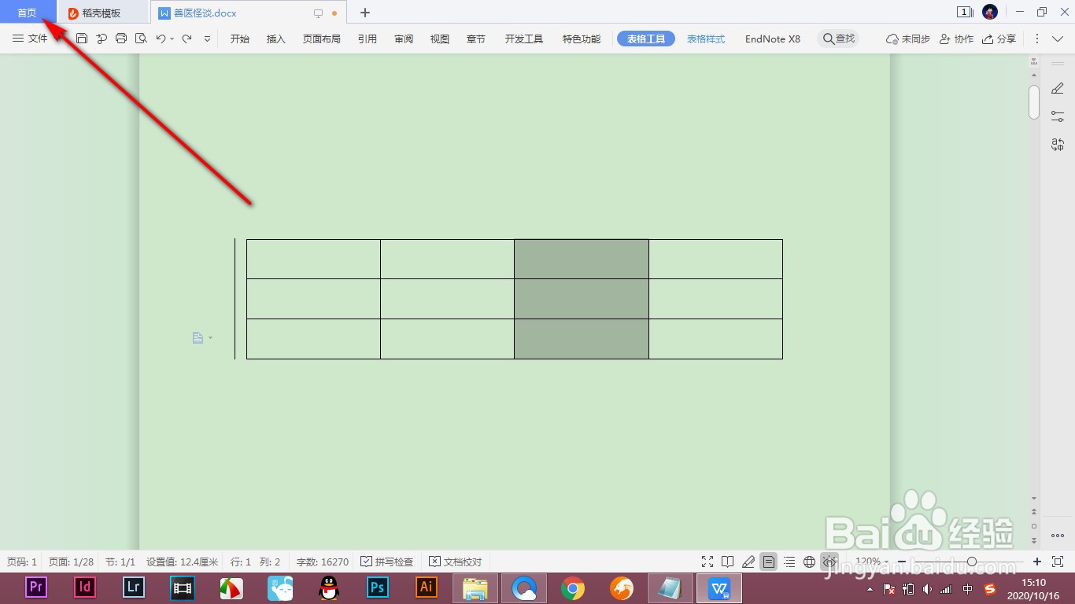Viewport: 1075px width, 604px height.
Task: Click the fit page icon in status bar
Action: (1058, 562)
